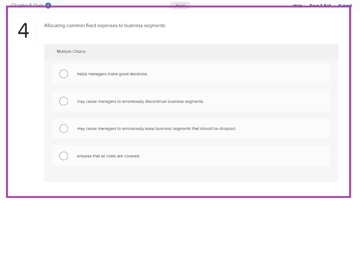Click the Saved status indicator
This screenshot has width=360, height=258.
point(180,6)
